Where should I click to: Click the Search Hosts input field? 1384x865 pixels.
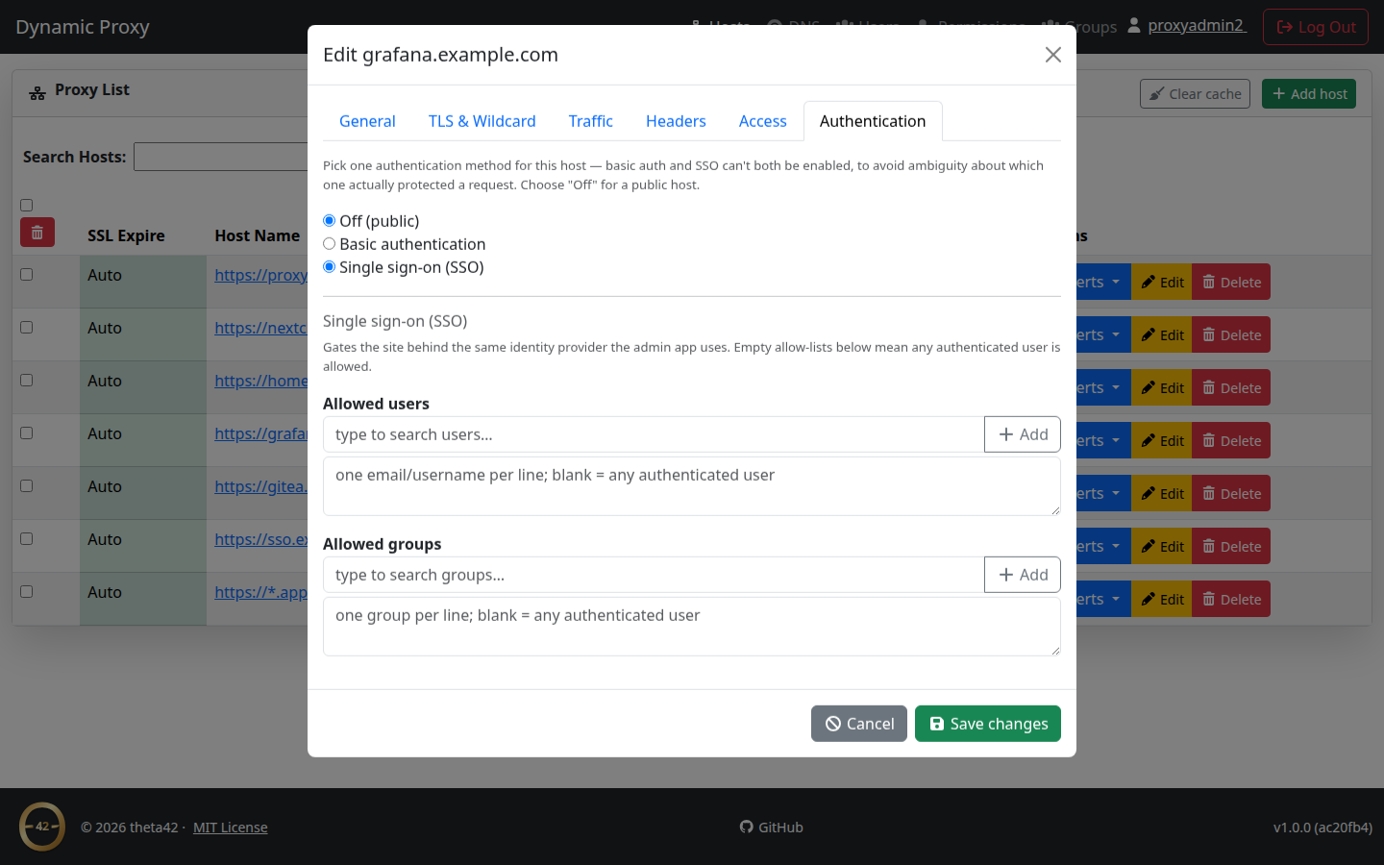click(x=220, y=157)
